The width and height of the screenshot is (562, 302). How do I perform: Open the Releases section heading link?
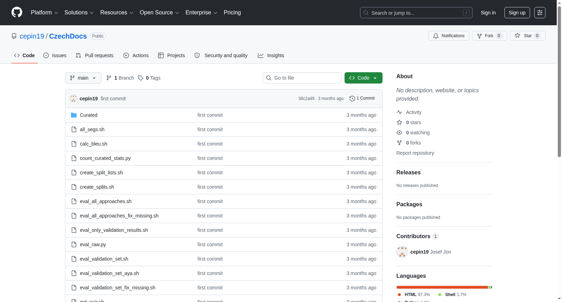[x=409, y=173]
